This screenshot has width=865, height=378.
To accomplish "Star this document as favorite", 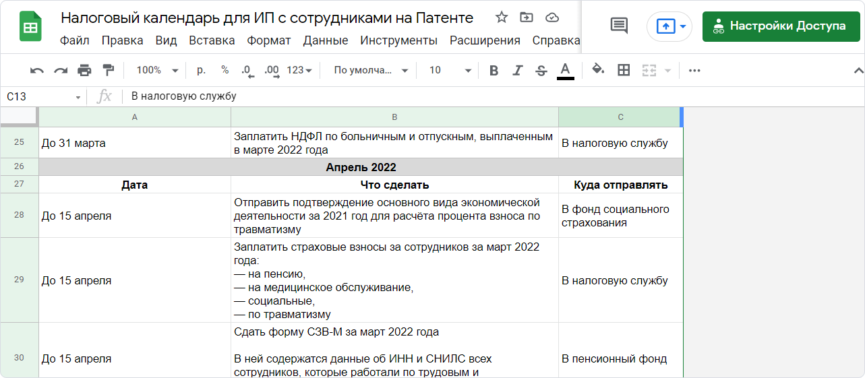I will (502, 18).
